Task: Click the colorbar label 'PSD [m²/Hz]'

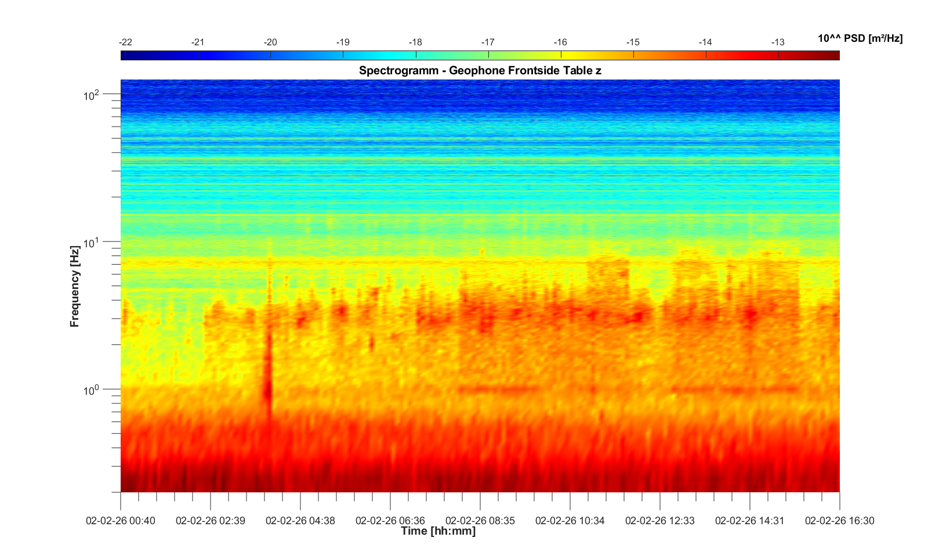Action: click(860, 38)
